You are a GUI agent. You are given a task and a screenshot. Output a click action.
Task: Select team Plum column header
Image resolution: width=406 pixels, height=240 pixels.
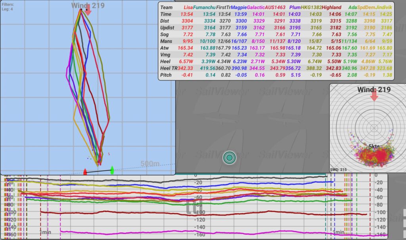(295, 8)
